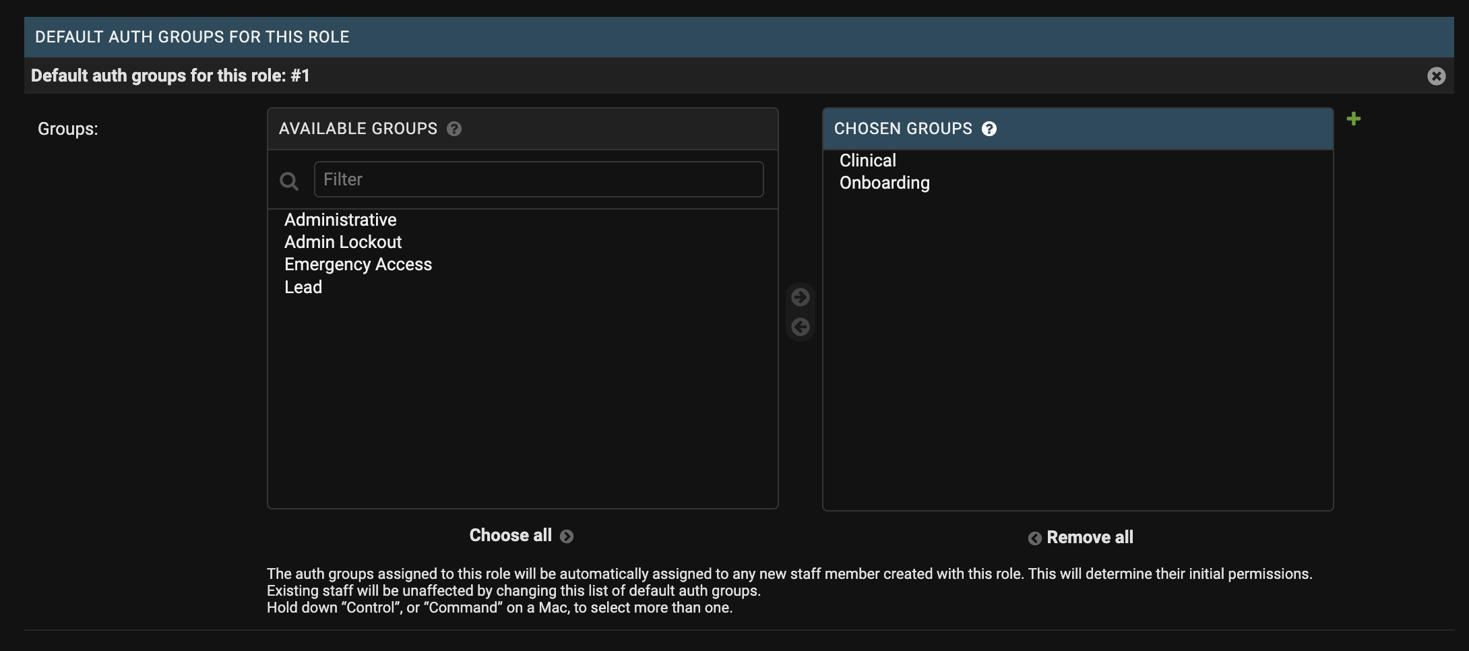Viewport: 1469px width, 651px height.
Task: Remove inline entry #1 with the X icon
Action: 1436,76
